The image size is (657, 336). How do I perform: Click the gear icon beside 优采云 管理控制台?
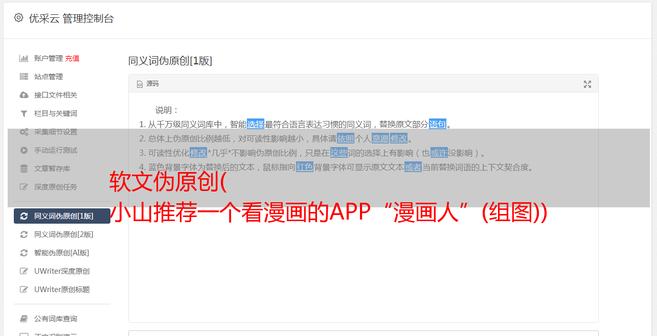[x=19, y=18]
